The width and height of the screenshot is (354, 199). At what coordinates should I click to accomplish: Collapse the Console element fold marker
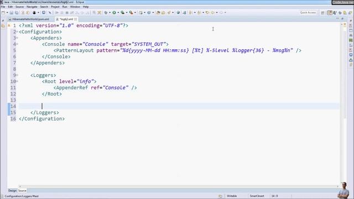tap(17, 44)
